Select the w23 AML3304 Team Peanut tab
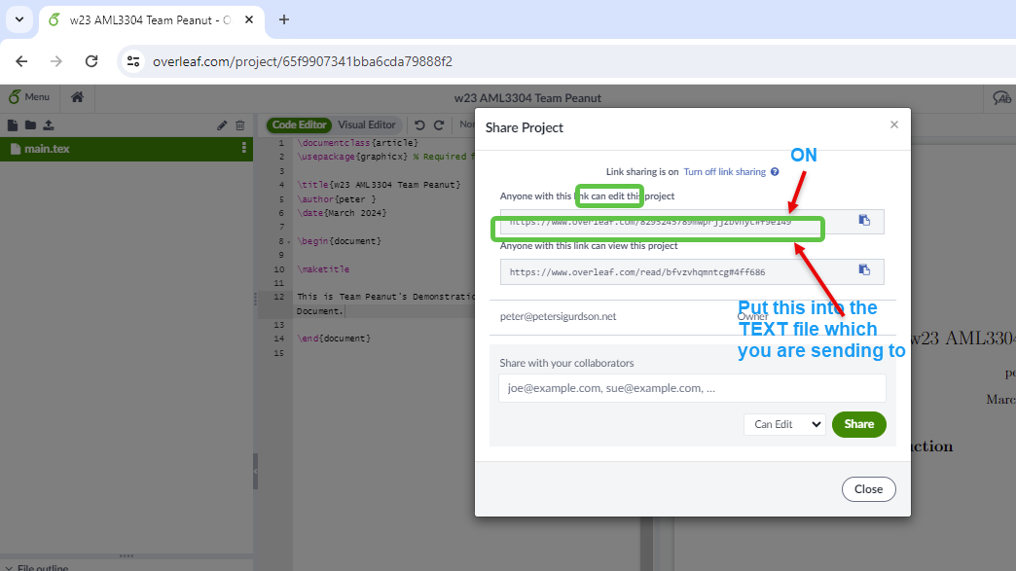This screenshot has width=1016, height=571. click(x=150, y=20)
